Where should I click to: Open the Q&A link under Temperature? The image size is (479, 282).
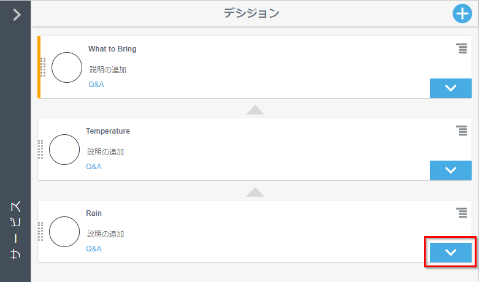pos(93,167)
